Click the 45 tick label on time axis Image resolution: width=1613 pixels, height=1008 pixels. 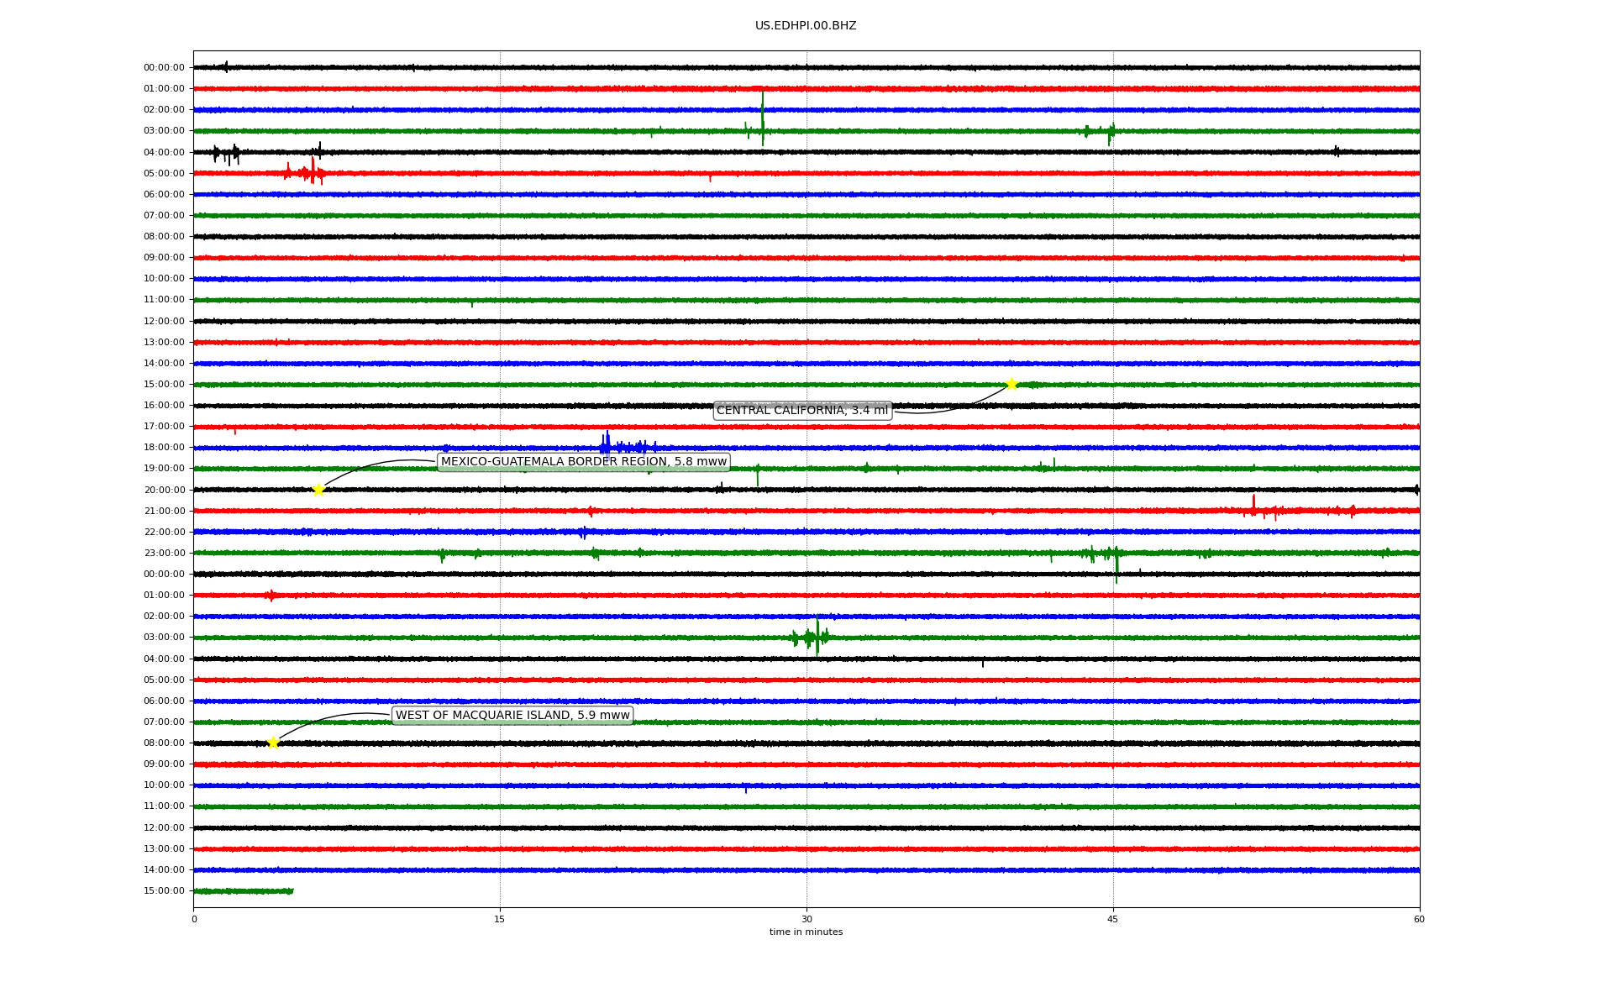pos(1112,919)
